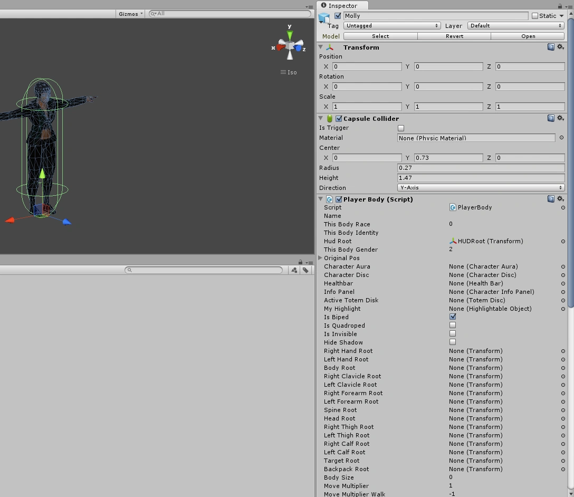Click the Molly name input field
574x497 pixels.
coord(436,16)
